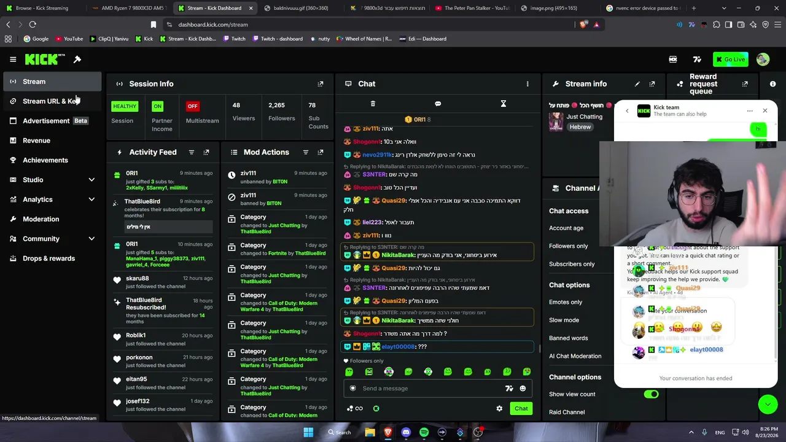Open Spotify from the taskbar
Screen dimensions: 786x442
pyautogui.click(x=424, y=432)
